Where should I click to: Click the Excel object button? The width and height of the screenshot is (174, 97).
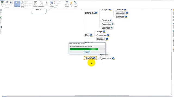tap(2, 4)
